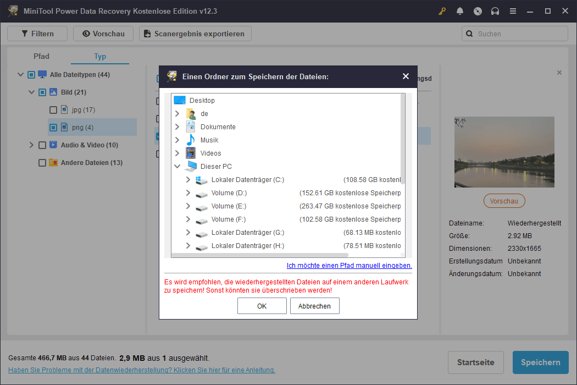Screen dimensions: 577x385
Task: Select the Dokumente folder icon
Action: [x=191, y=127]
